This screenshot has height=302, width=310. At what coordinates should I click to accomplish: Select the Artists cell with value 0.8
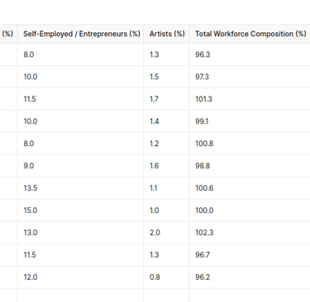click(x=166, y=277)
